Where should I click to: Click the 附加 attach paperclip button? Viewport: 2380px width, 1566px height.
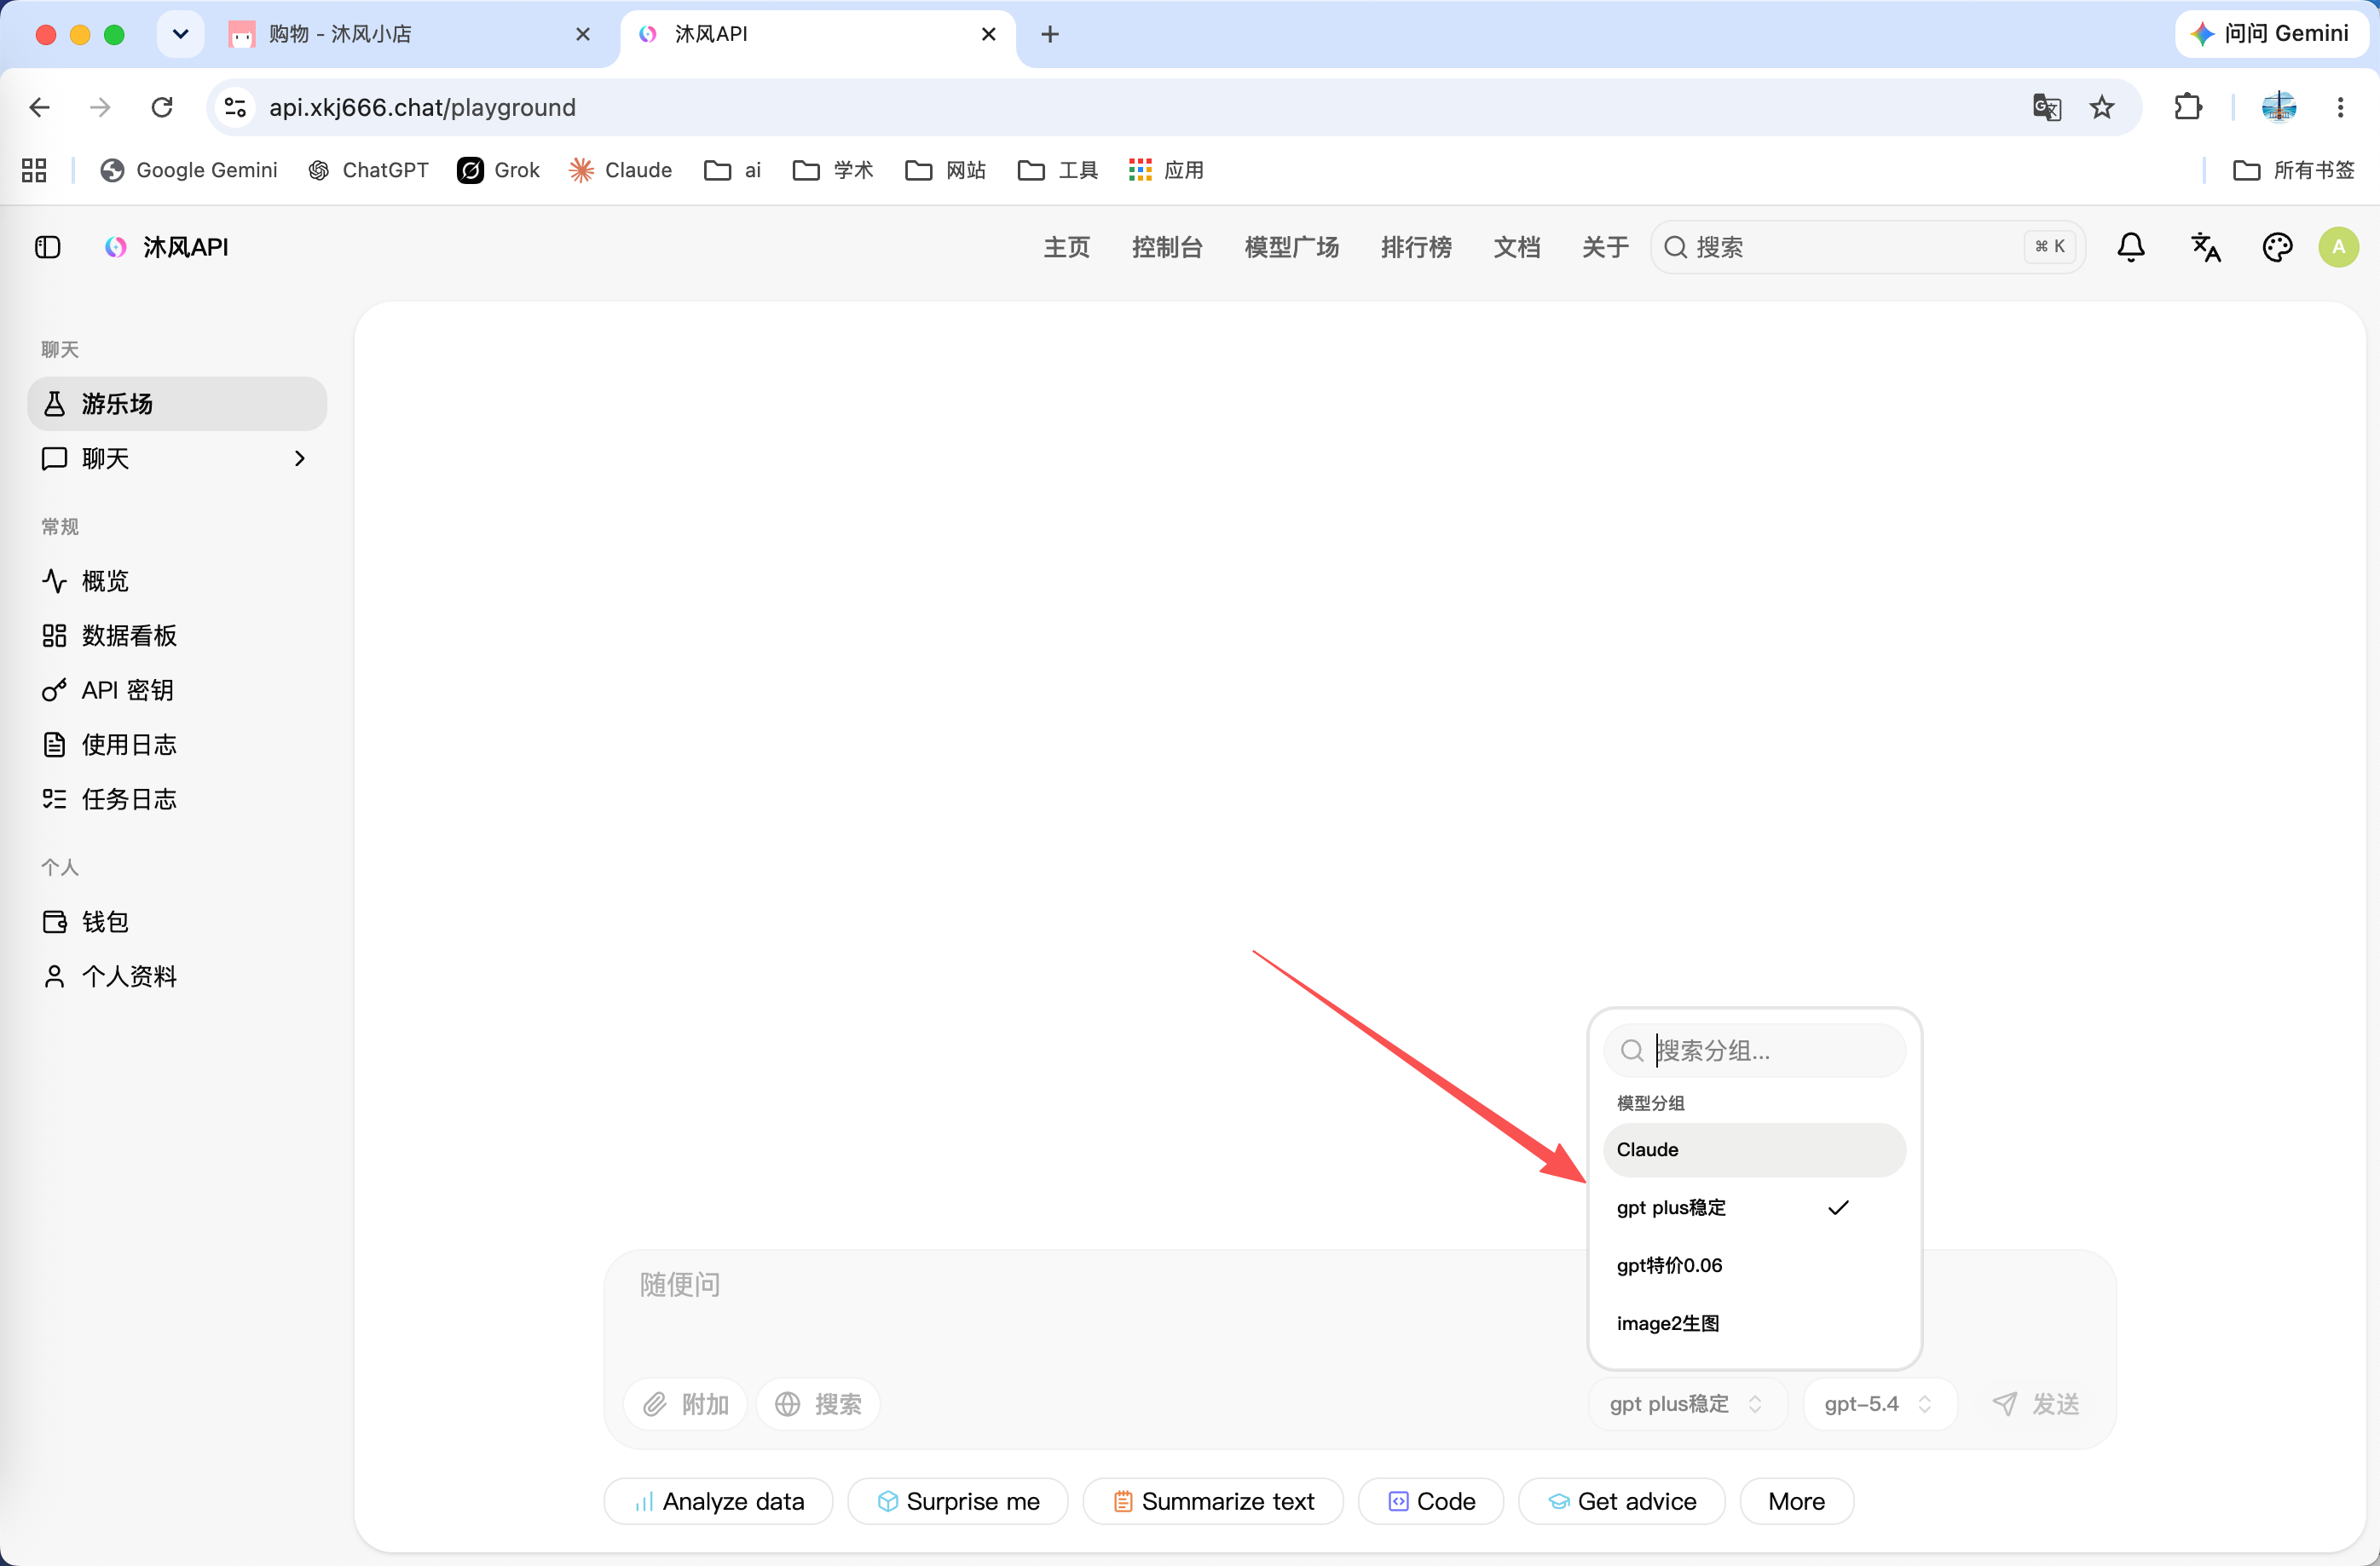pyautogui.click(x=685, y=1403)
